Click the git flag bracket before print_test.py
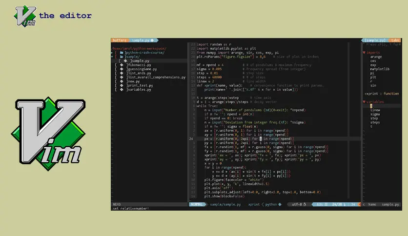Image resolution: width=408 pixels, height=236 pixels. [x=116, y=85]
